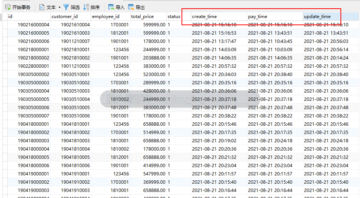Image resolution: width=360 pixels, height=198 pixels.
Task: Click total_price cell 289999.00
Action: tap(148, 83)
